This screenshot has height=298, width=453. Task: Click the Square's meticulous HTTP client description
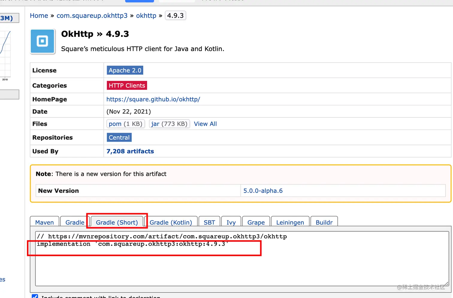(x=143, y=49)
